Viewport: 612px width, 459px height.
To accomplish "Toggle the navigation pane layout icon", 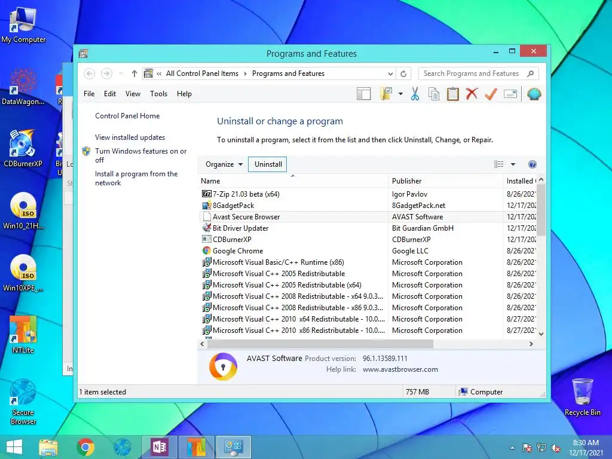I will pyautogui.click(x=363, y=94).
